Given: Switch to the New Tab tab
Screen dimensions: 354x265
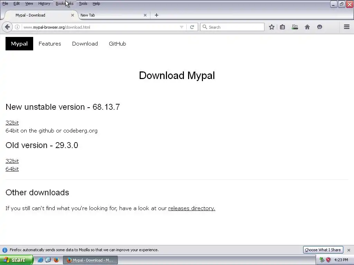Looking at the screenshot, I should point(113,15).
